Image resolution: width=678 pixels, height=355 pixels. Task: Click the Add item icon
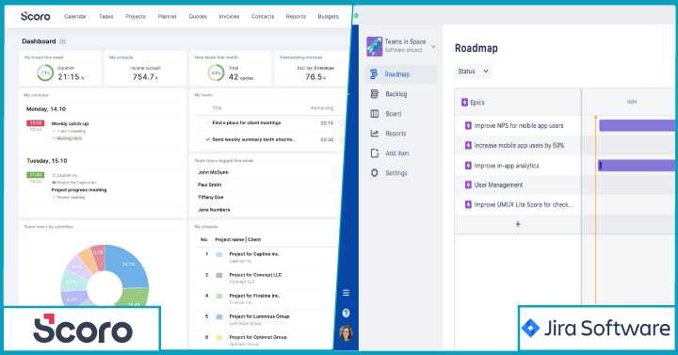(x=375, y=153)
